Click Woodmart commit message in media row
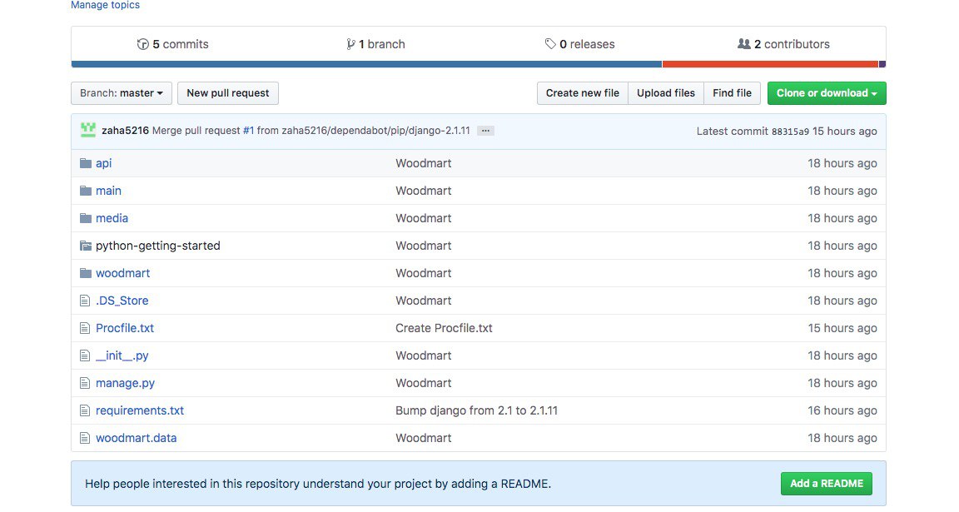Screen dimensions: 959x512 click(x=423, y=218)
